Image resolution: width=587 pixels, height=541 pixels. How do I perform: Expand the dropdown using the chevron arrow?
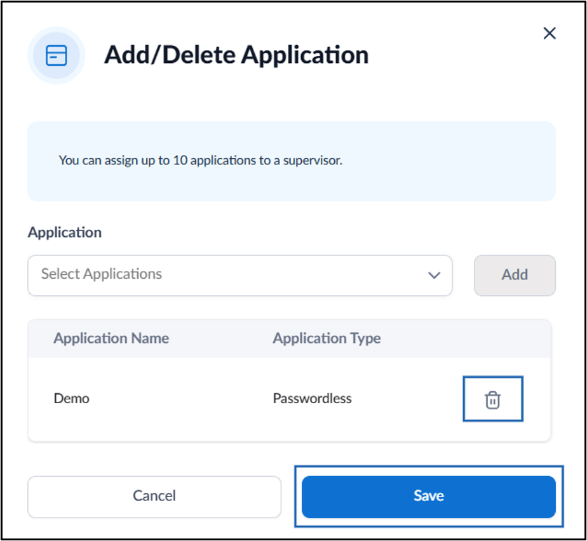pos(434,276)
